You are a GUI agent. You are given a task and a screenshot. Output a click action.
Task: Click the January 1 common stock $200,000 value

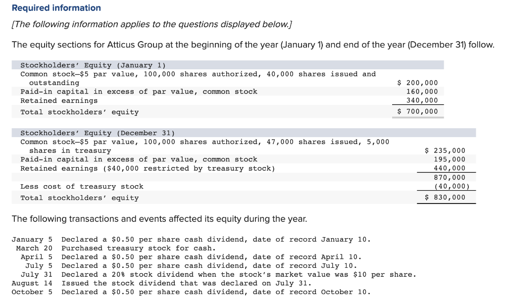tap(417, 83)
